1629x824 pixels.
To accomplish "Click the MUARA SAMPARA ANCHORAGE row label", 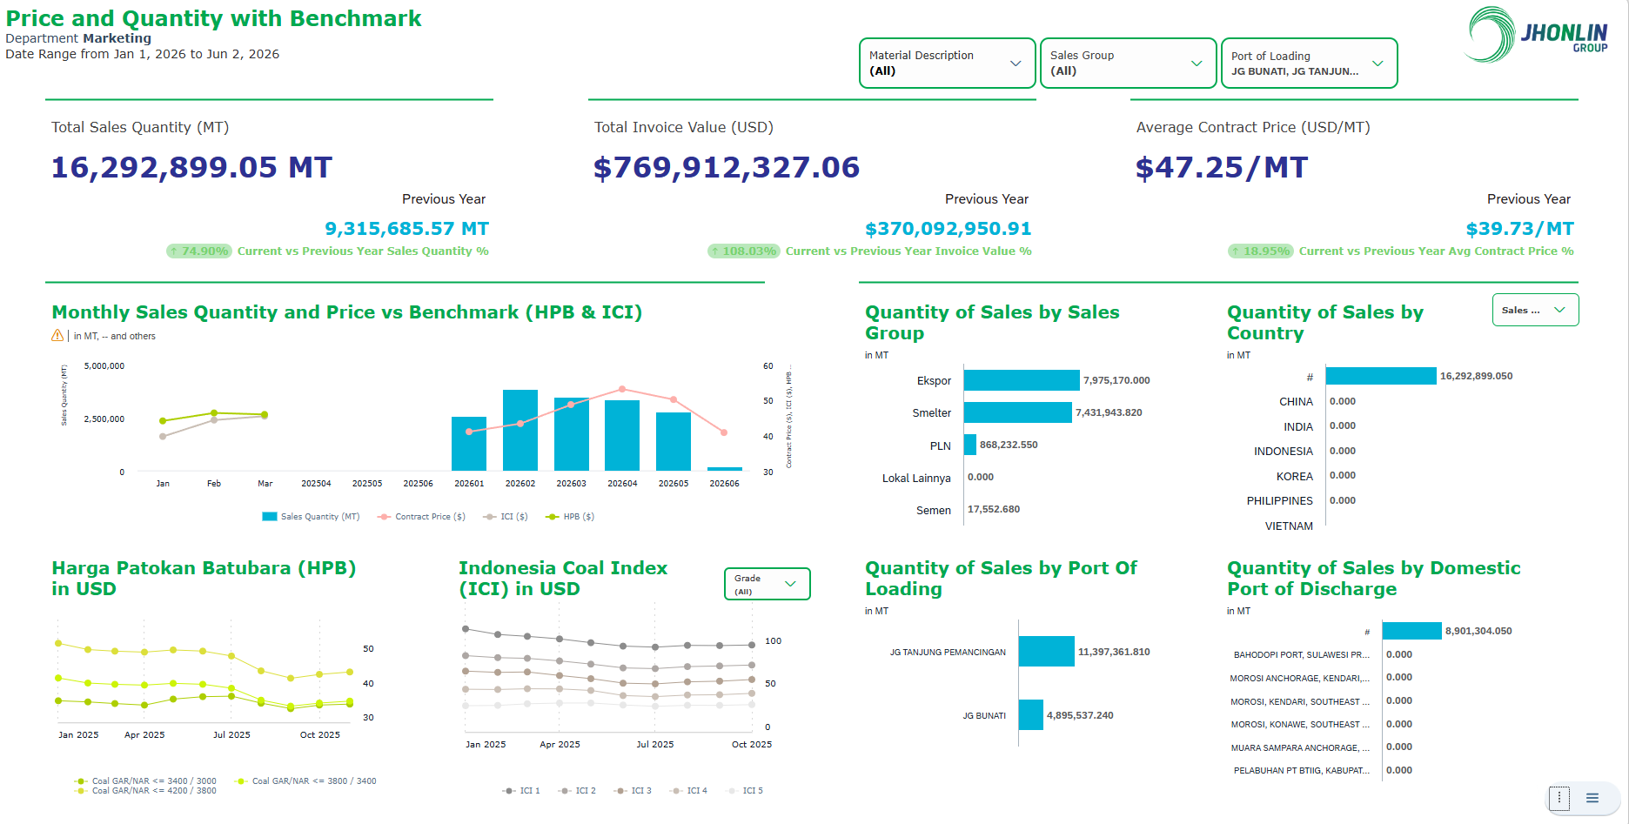I will (1300, 748).
